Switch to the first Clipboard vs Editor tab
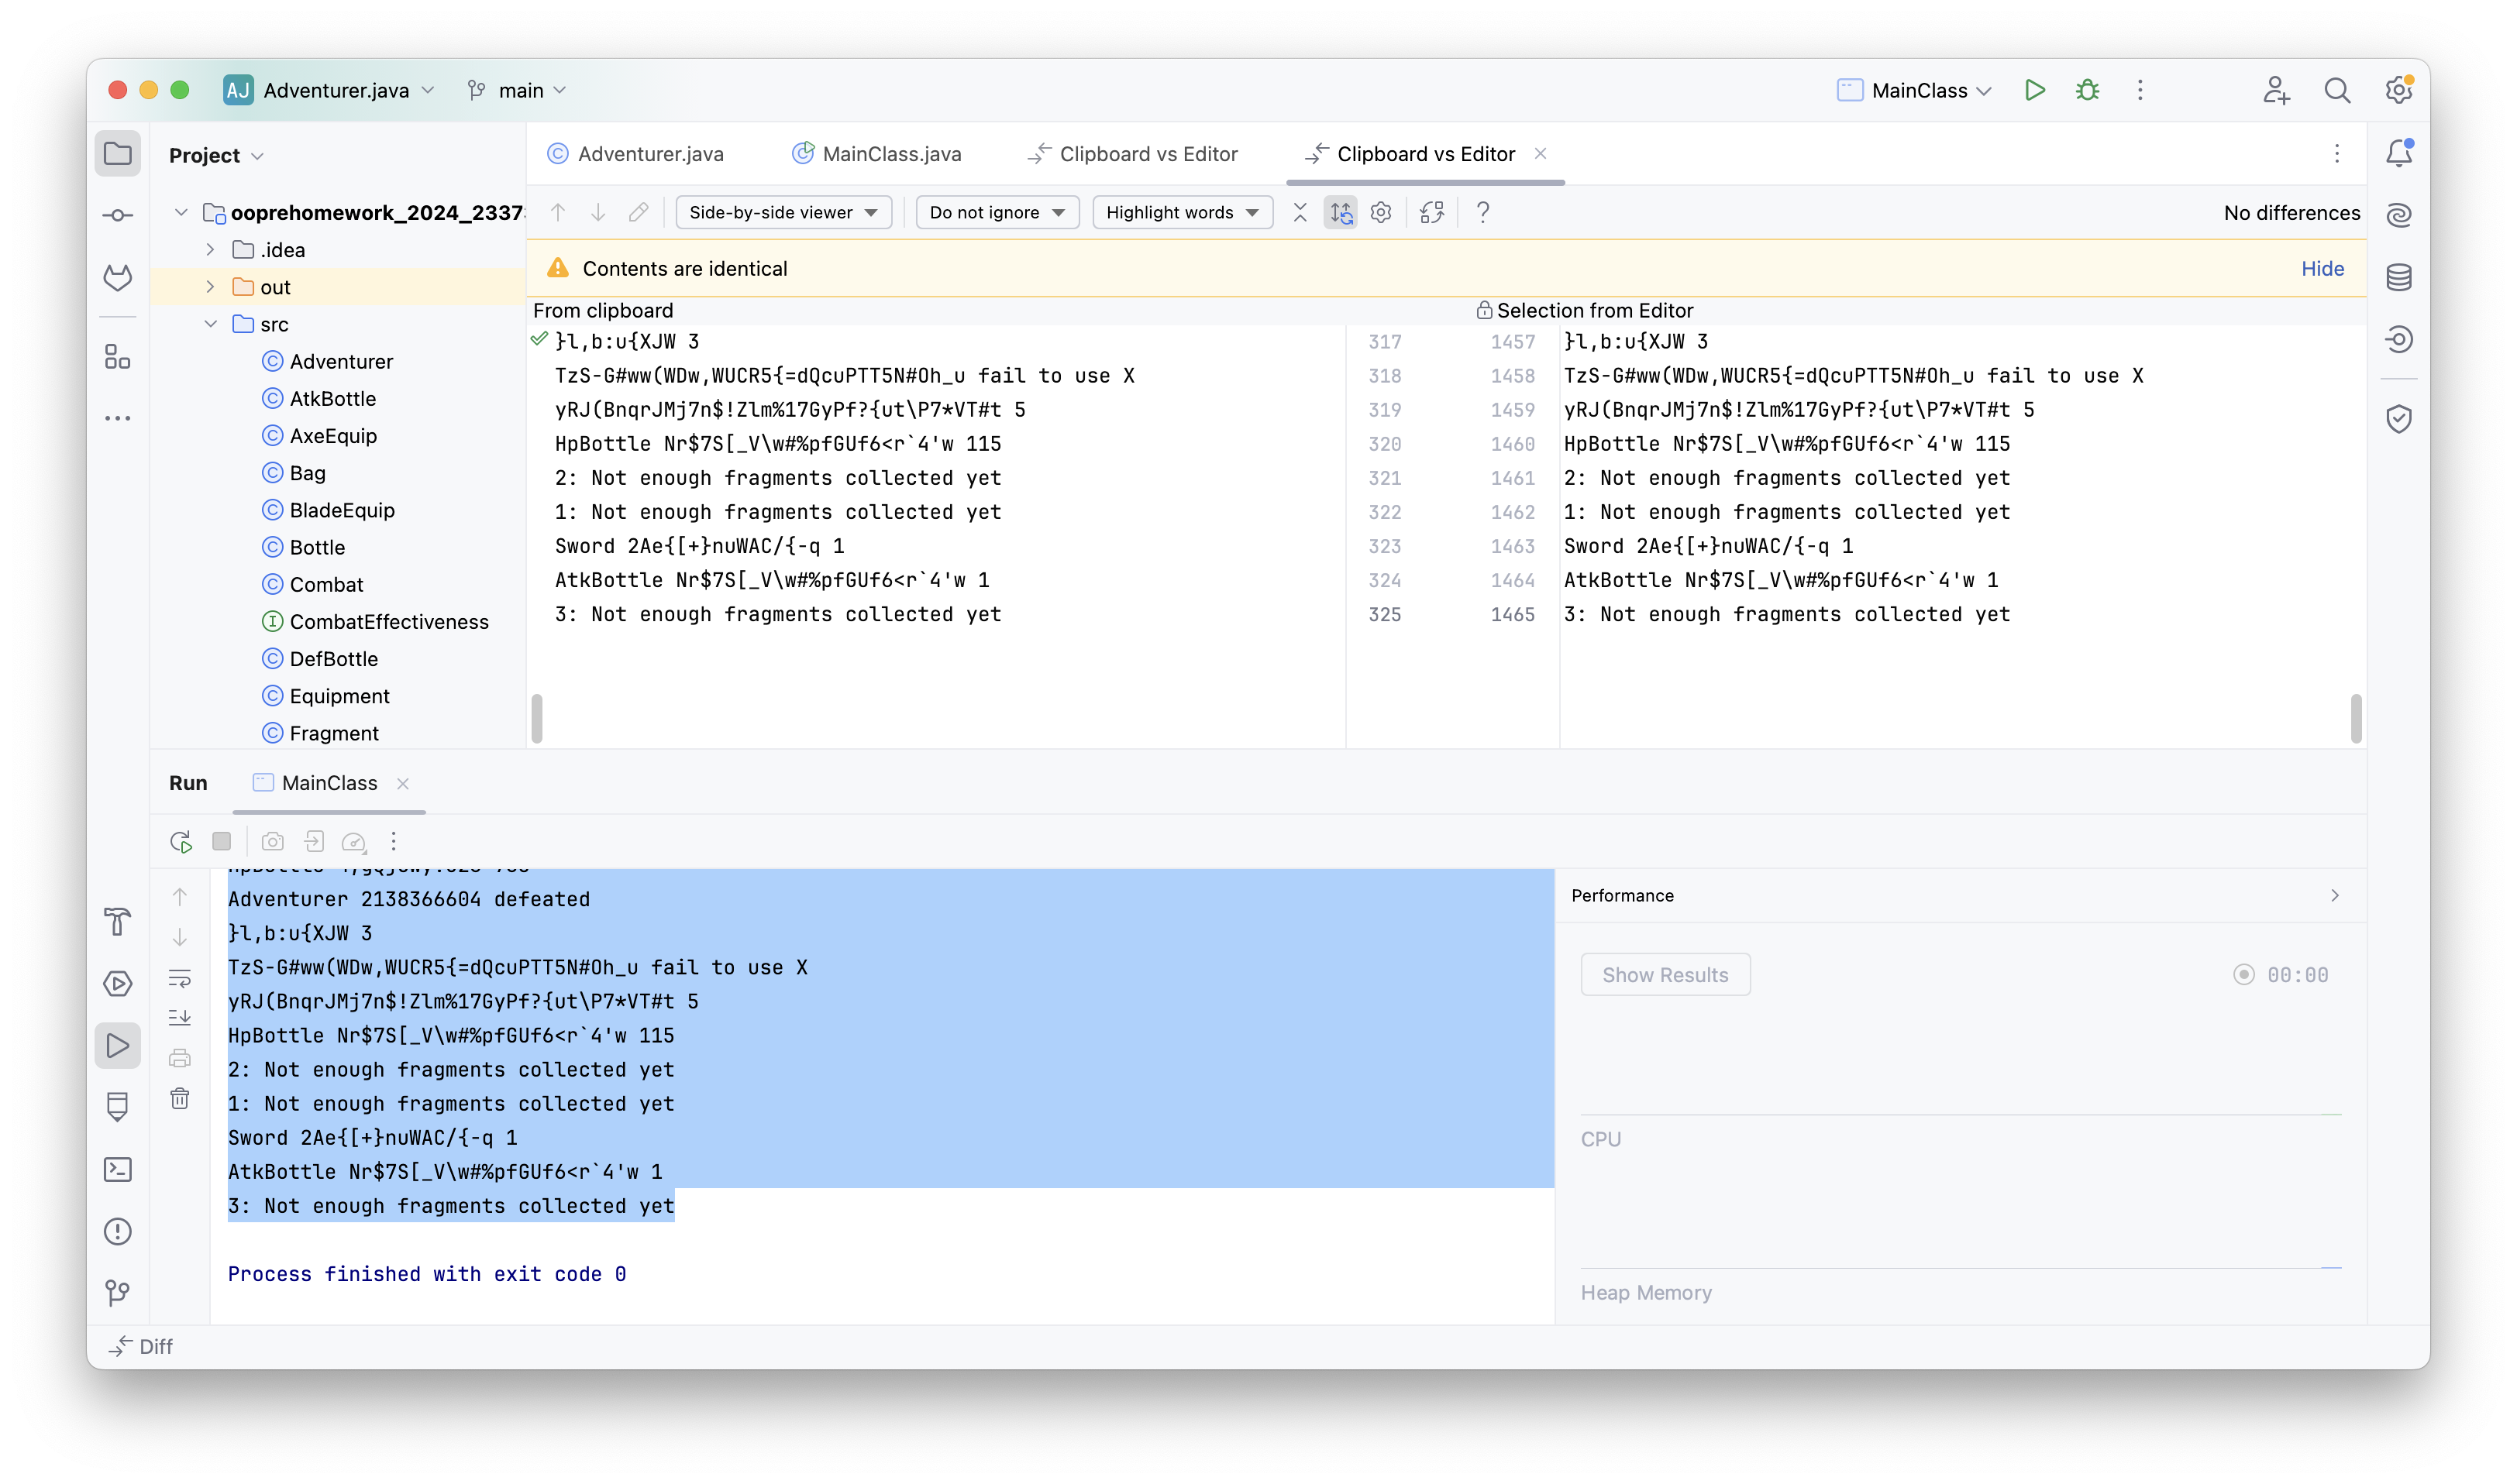 pyautogui.click(x=1134, y=153)
